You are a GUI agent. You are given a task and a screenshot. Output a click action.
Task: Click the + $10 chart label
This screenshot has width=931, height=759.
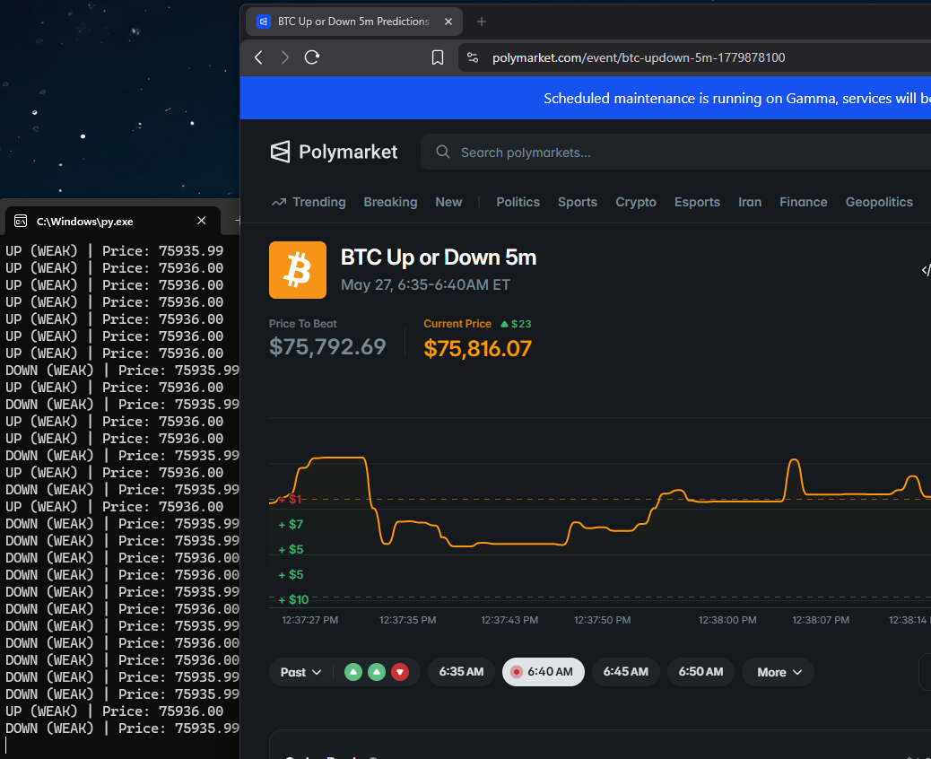pyautogui.click(x=293, y=600)
